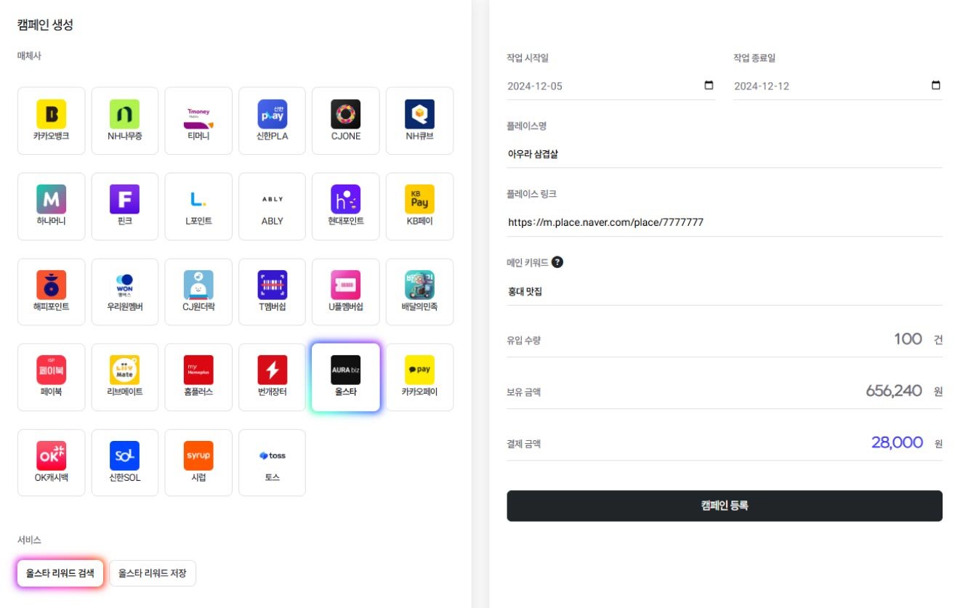The height and width of the screenshot is (608, 960).
Task: Select the highlighted 올스타 media card
Action: tap(345, 377)
